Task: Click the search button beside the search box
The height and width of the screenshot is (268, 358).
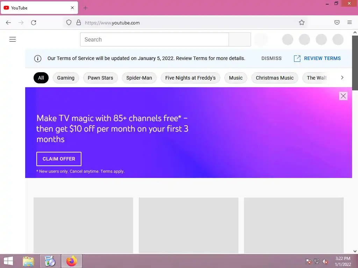Action: click(240, 39)
